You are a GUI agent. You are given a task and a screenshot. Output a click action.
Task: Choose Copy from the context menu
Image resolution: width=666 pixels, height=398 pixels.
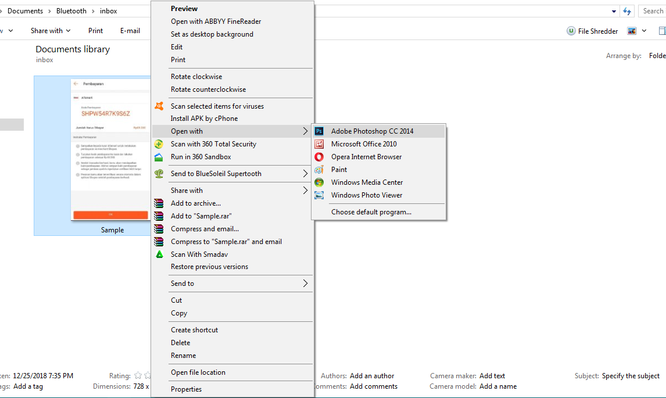(179, 313)
